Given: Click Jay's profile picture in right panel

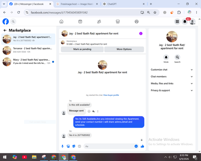Looking at the screenshot, I should [x=172, y=37].
